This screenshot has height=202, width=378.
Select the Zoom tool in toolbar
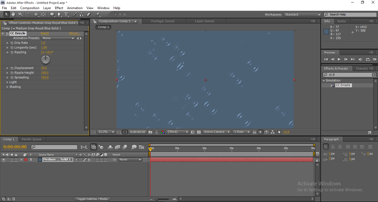[x=21, y=14]
